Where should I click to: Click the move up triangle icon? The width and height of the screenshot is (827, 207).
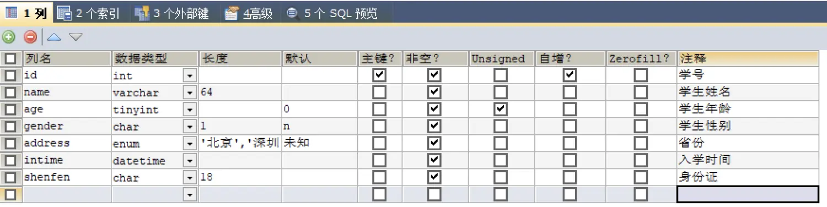pos(53,37)
